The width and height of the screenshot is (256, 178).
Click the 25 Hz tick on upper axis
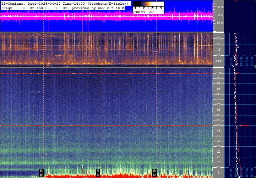tap(218, 38)
